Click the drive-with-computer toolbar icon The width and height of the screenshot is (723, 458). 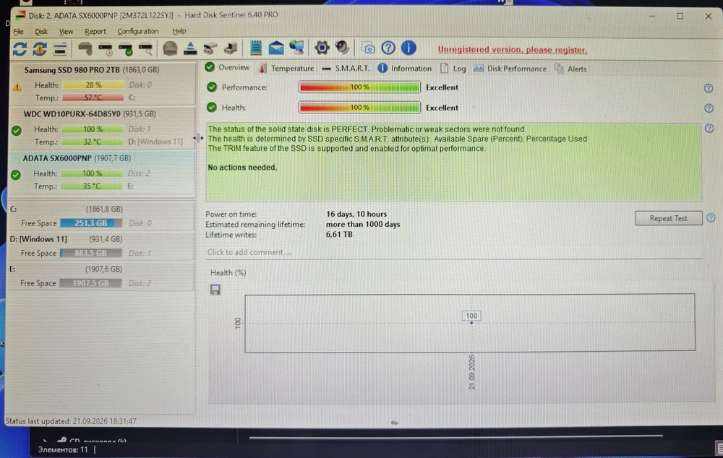(x=231, y=48)
